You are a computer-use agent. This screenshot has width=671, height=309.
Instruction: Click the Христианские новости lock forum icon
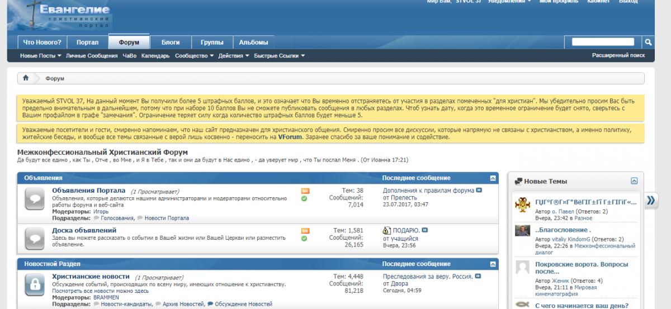(x=34, y=287)
